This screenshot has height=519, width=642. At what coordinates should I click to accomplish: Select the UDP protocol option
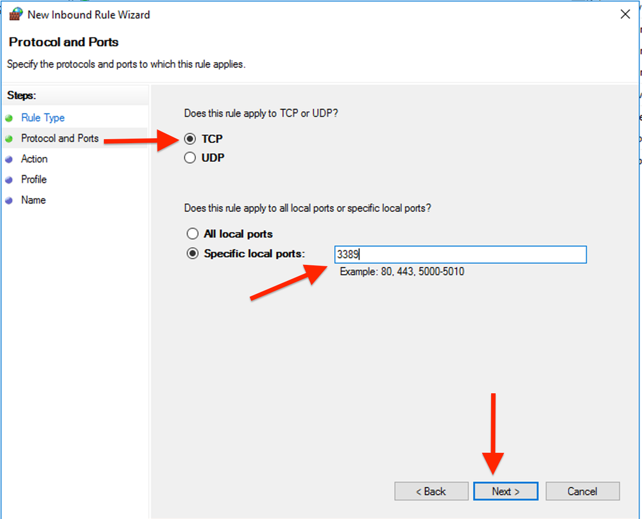coord(191,157)
